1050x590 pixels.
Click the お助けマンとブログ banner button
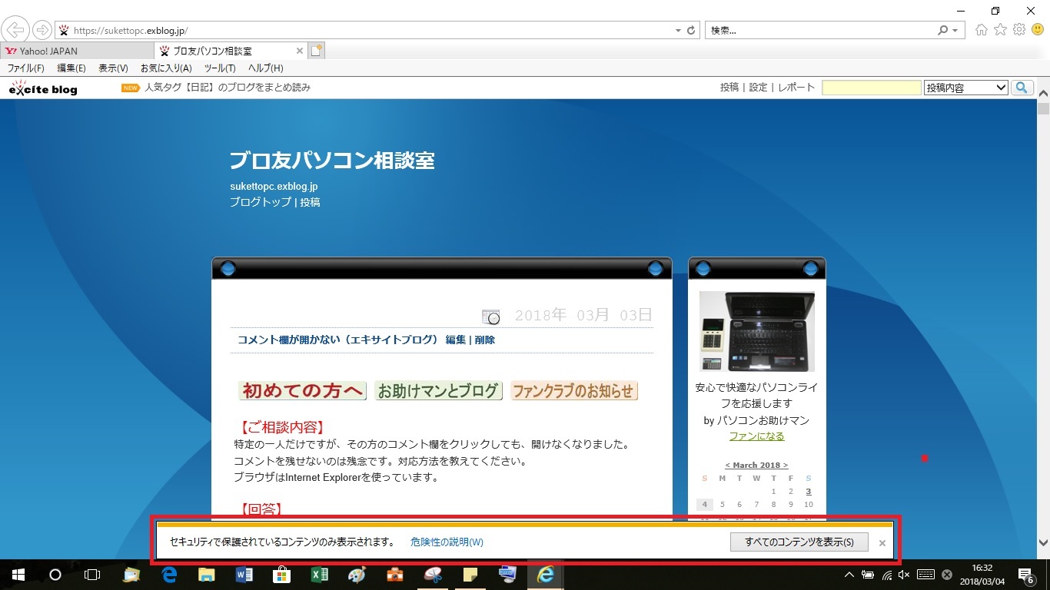(438, 391)
